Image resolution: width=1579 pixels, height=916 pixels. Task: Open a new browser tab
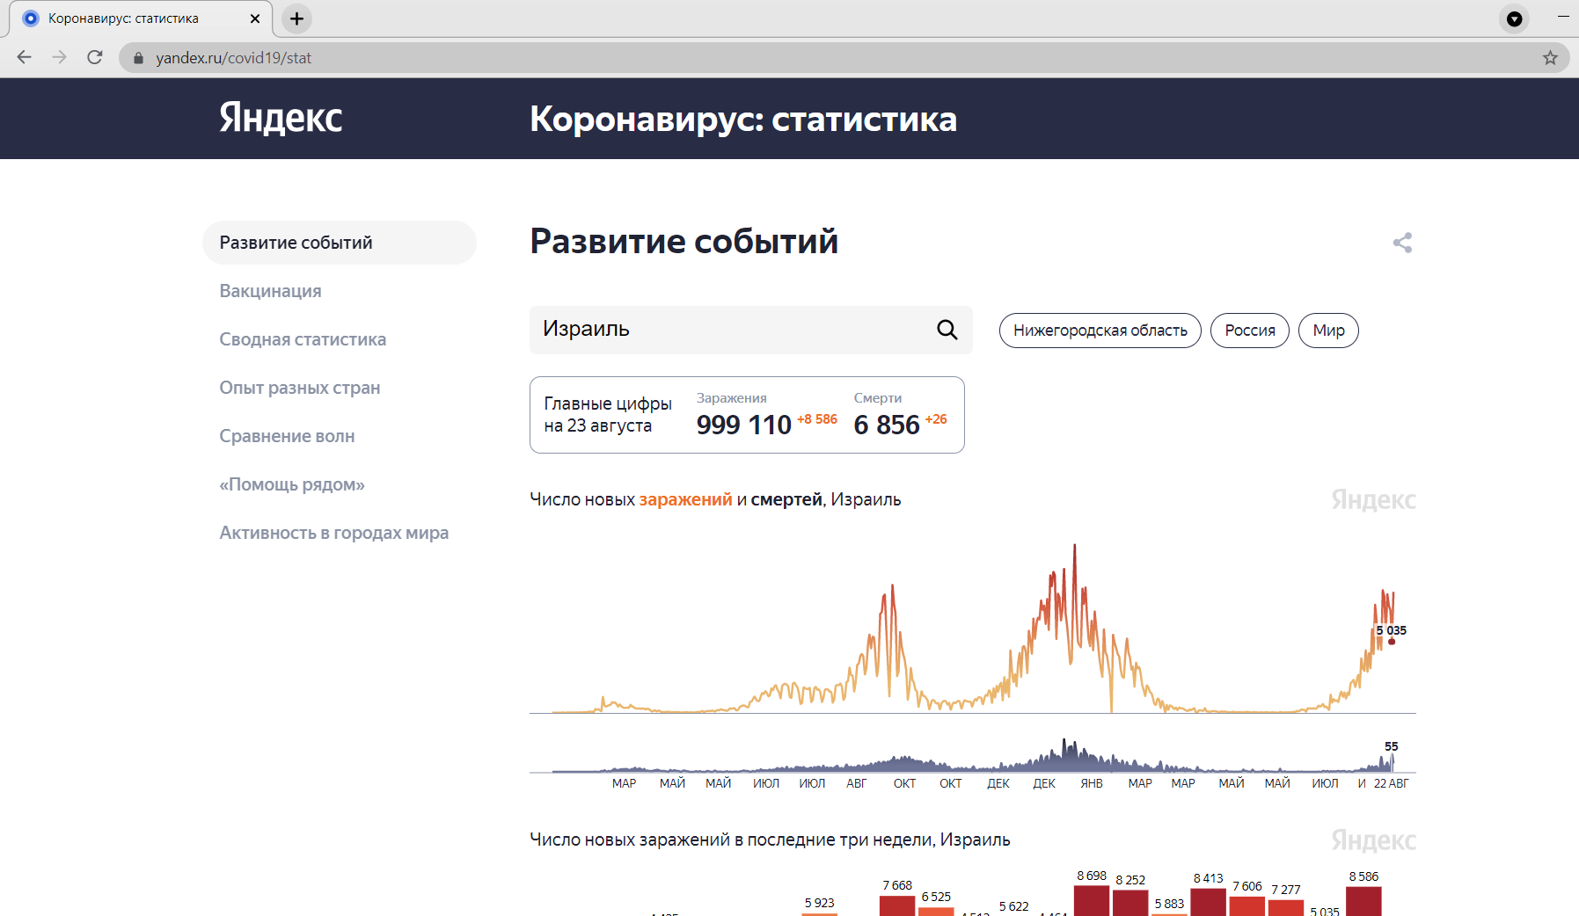coord(297,18)
